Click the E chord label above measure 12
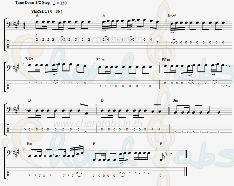The height and width of the screenshot is (186, 234). coord(161,144)
